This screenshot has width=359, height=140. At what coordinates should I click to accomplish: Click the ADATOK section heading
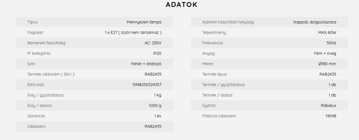pos(182,5)
